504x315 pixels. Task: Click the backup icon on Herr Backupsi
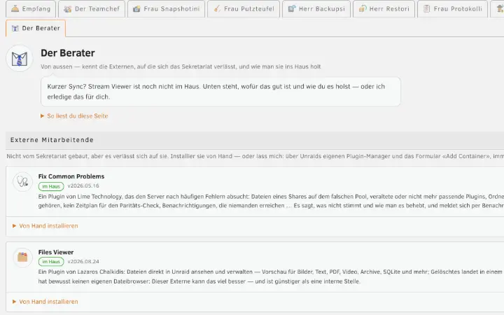291,8
